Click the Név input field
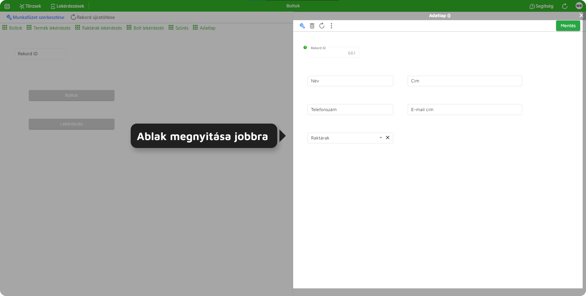The width and height of the screenshot is (586, 296). 350,81
